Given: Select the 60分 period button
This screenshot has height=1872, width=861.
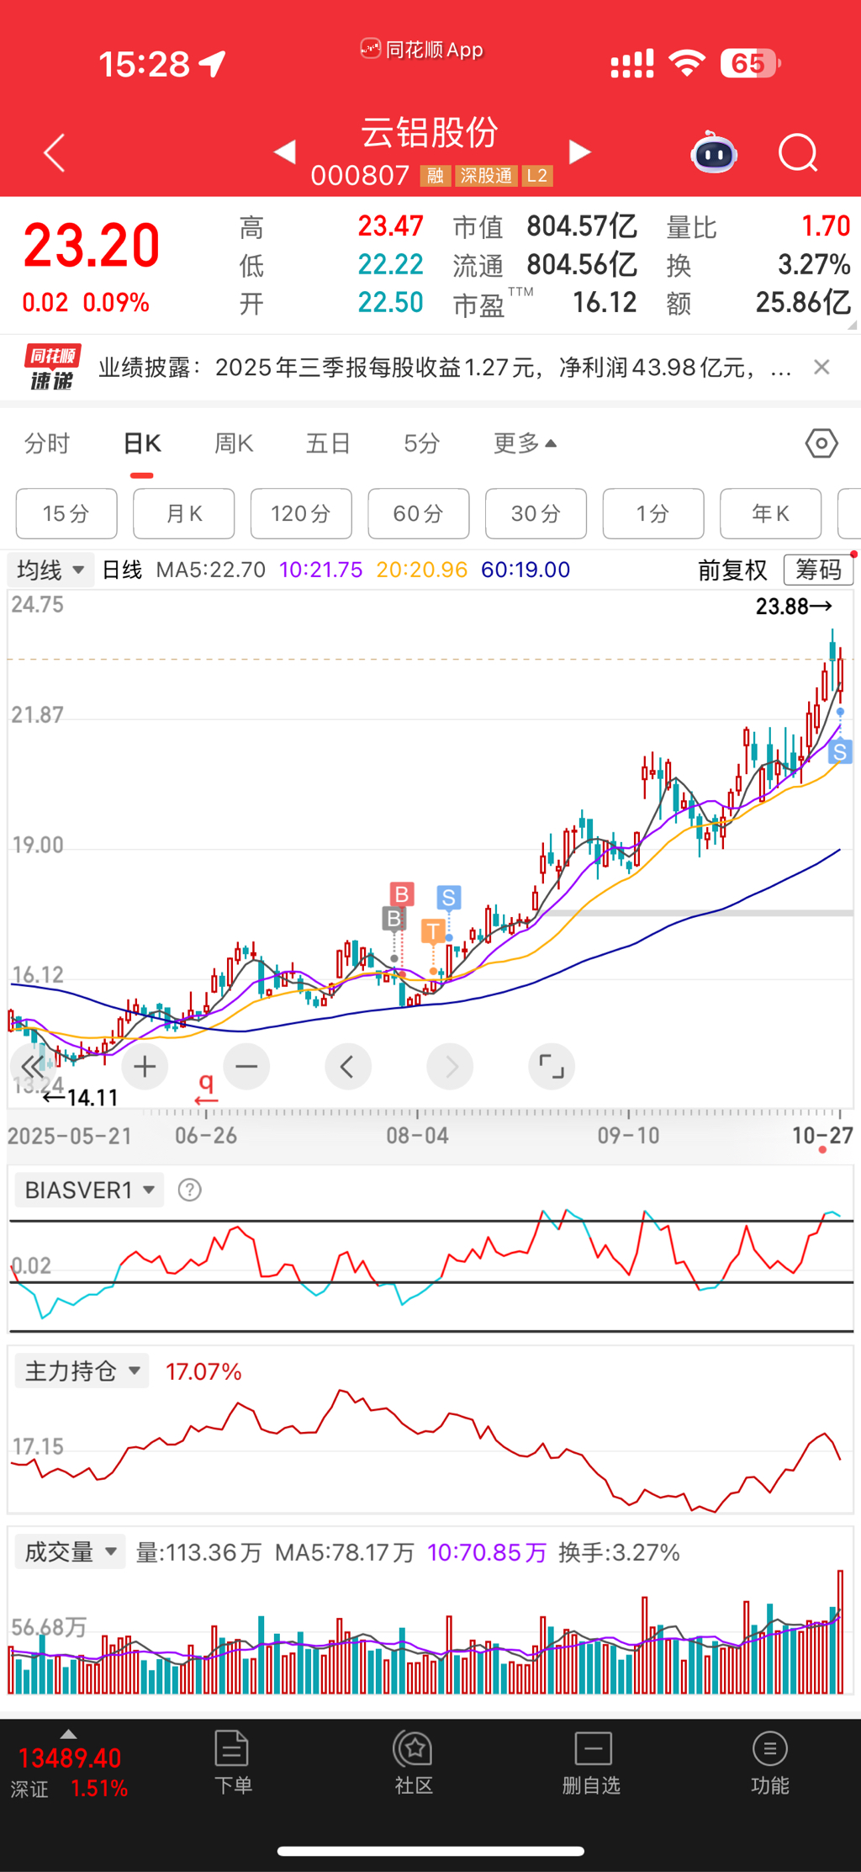Looking at the screenshot, I should click(418, 513).
